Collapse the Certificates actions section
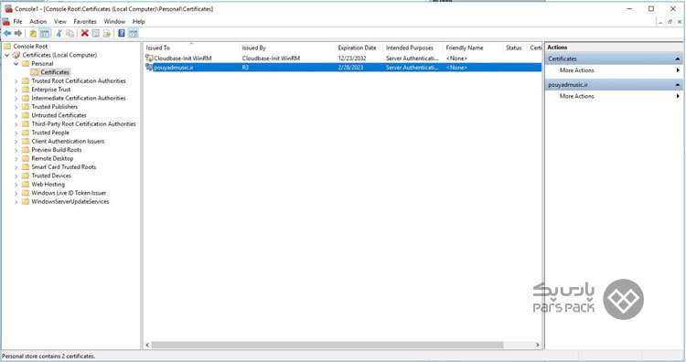Screen dimensions: 686x362 677,59
